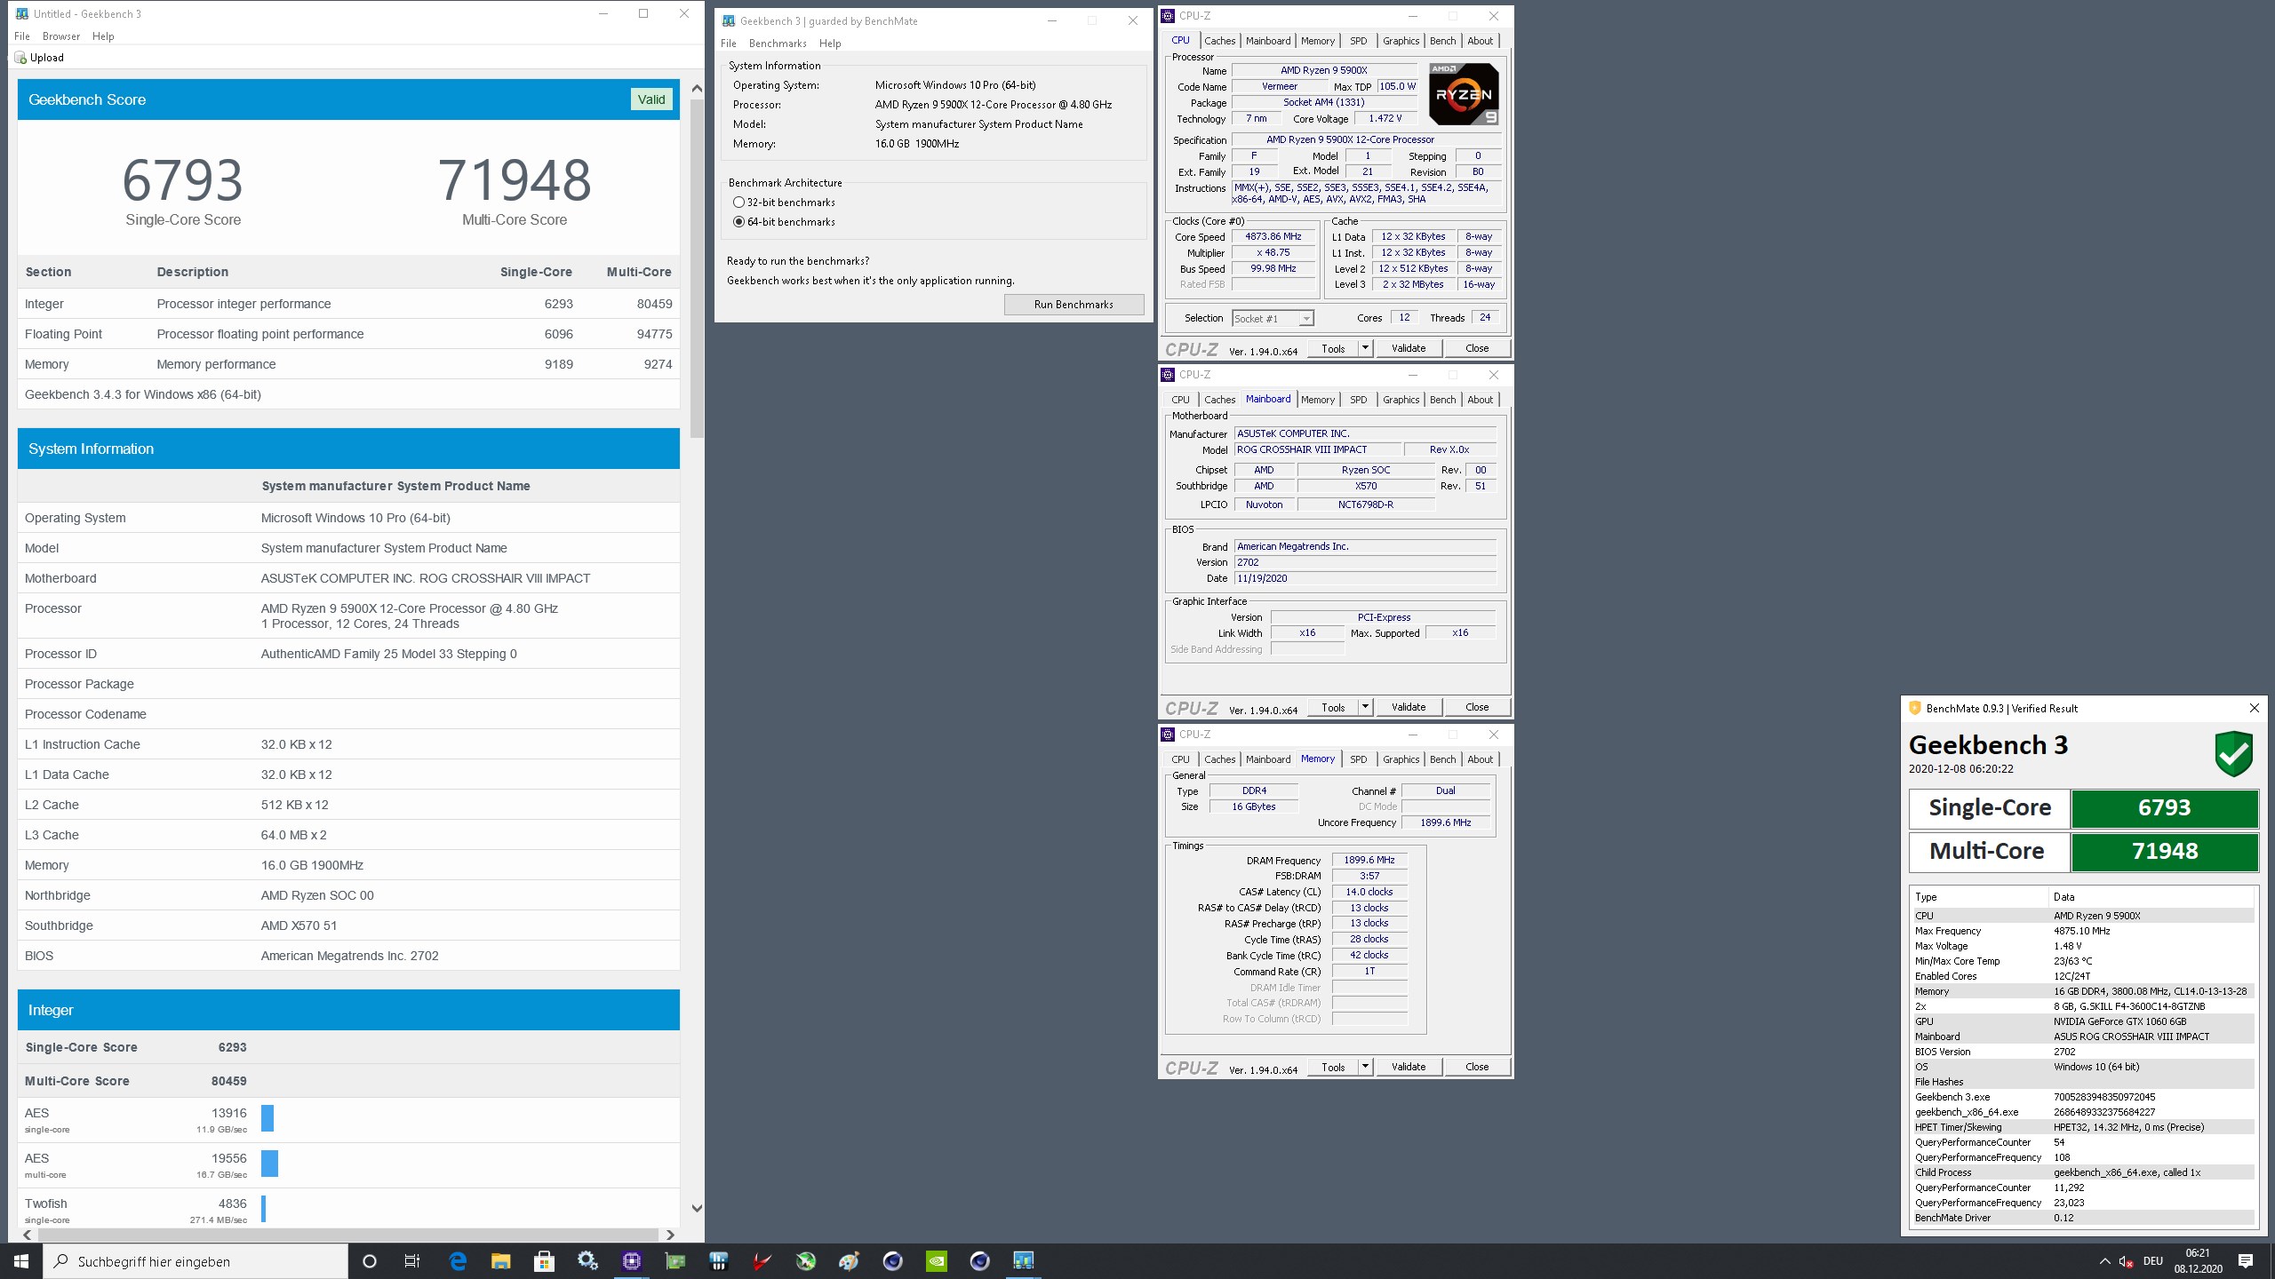This screenshot has height=1279, width=2275.
Task: Open Task View on the taskbar
Action: click(412, 1261)
